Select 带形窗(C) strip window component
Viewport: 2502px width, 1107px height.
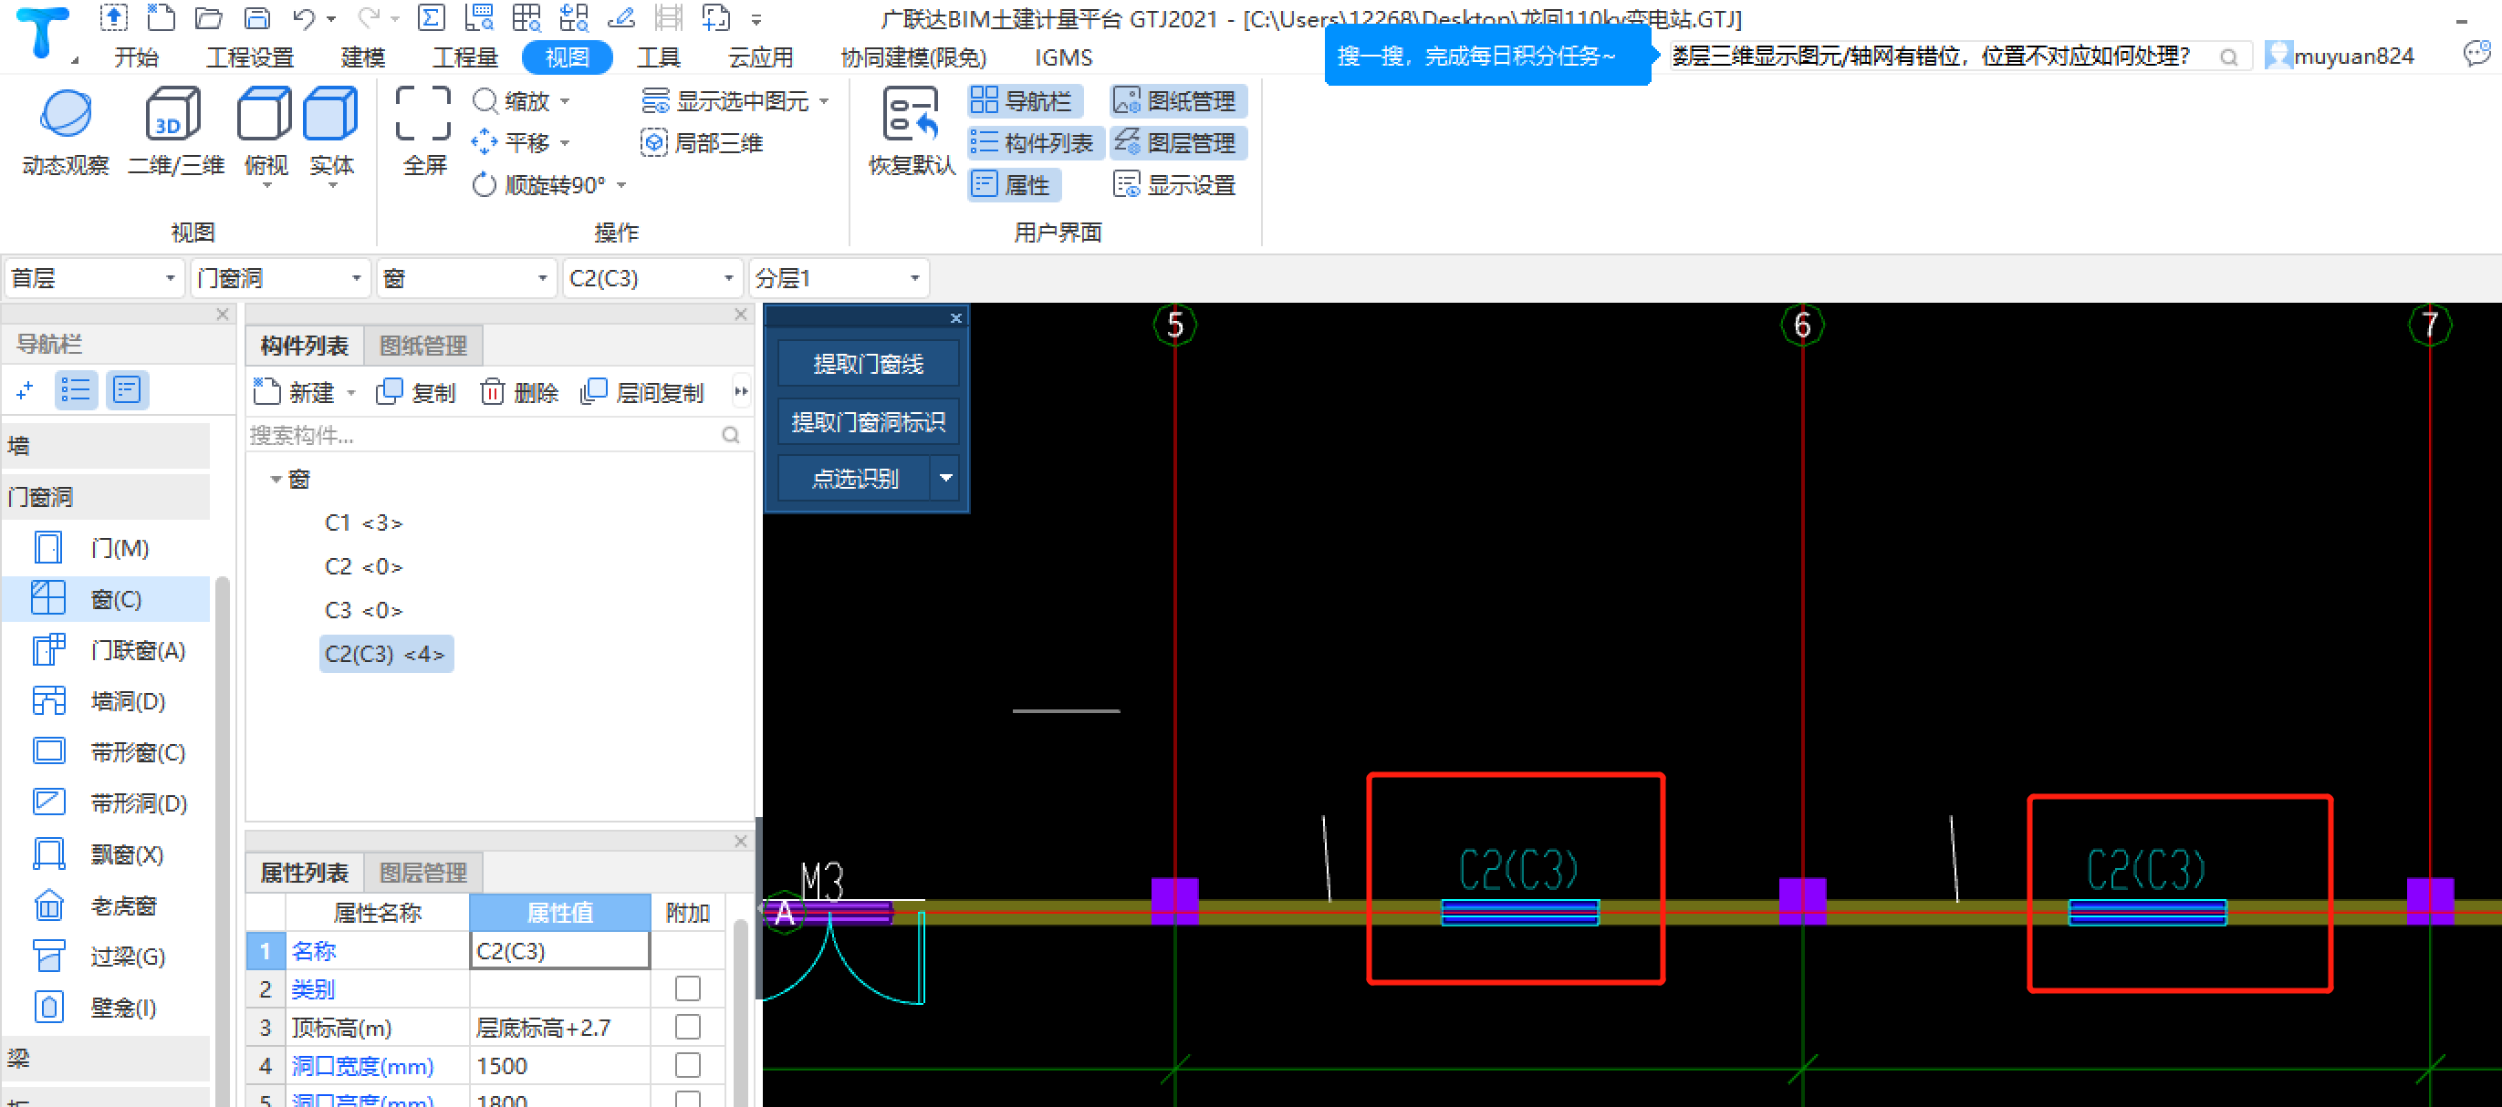tap(106, 753)
